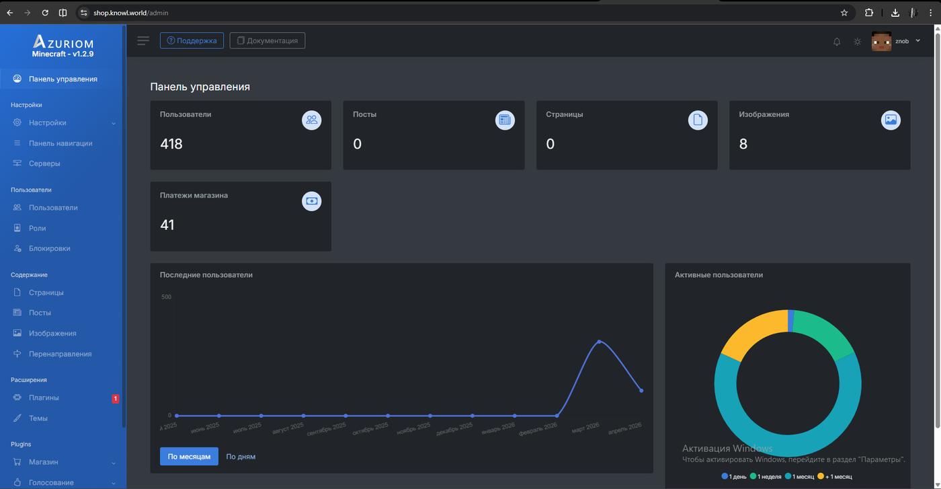Expand the Настройки sidebar submenu
Screen dimensions: 941x489
(63, 122)
